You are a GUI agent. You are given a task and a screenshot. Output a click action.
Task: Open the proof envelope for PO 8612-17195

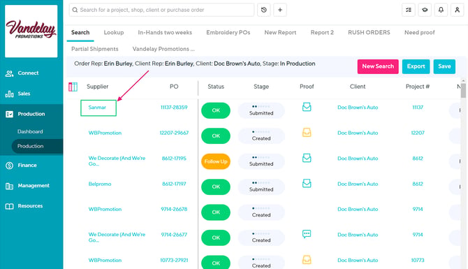coord(307,158)
